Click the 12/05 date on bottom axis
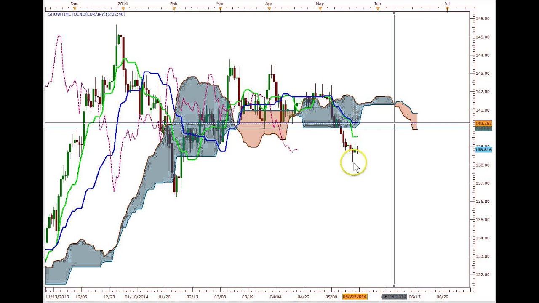 point(81,297)
